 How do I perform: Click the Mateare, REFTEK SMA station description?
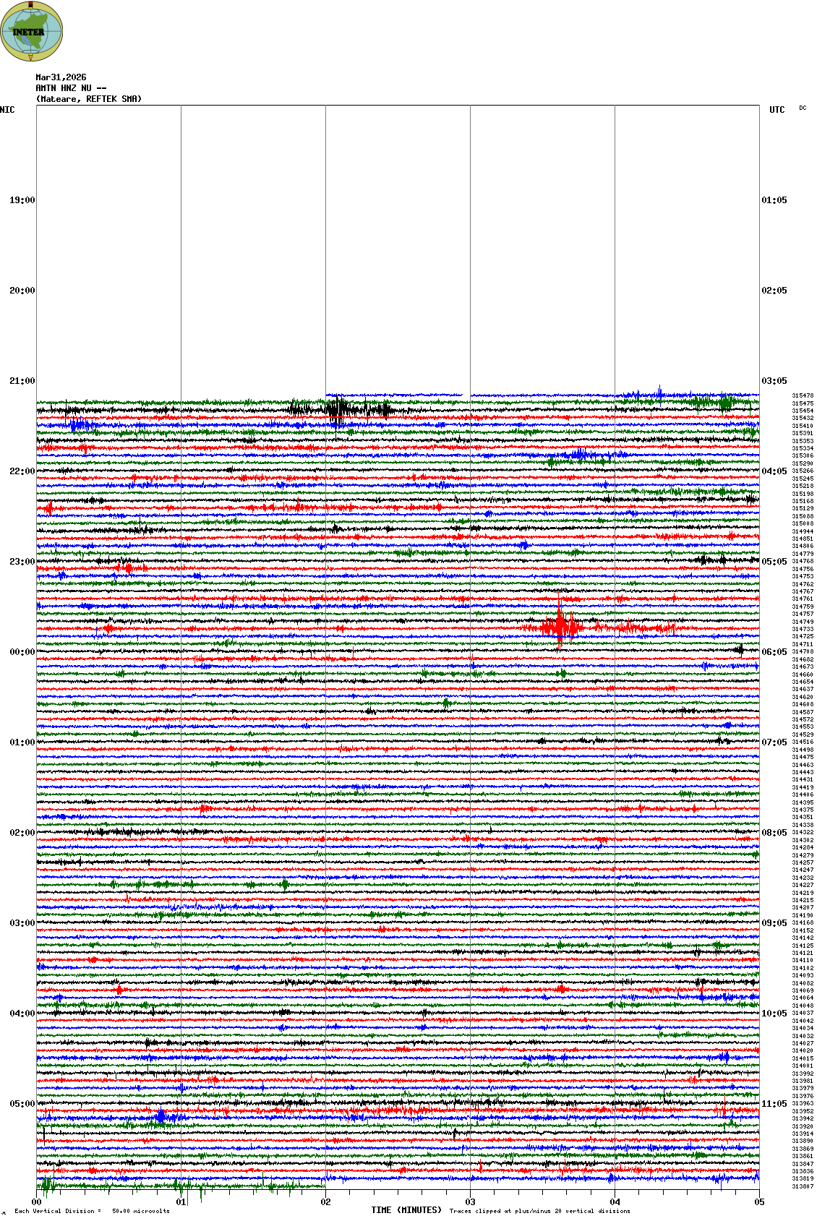(x=88, y=99)
